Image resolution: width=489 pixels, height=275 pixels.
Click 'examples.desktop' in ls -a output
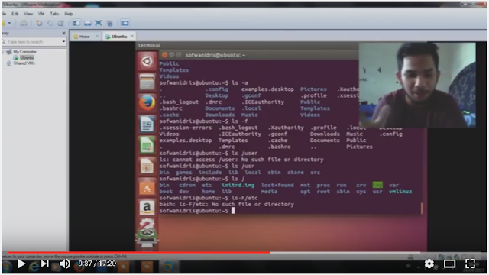(x=267, y=89)
